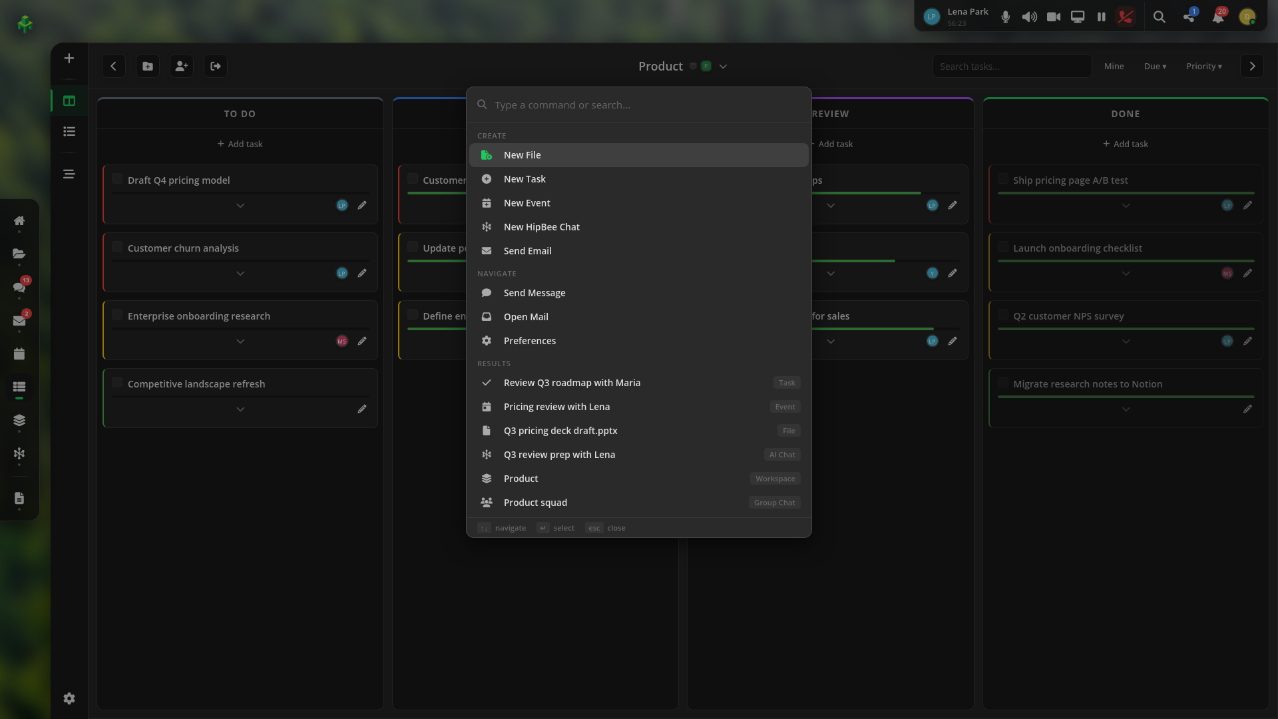Screen dimensions: 1278x719
Task: Toggle Ship pricing page A/B test checkbox
Action: click(x=1003, y=179)
